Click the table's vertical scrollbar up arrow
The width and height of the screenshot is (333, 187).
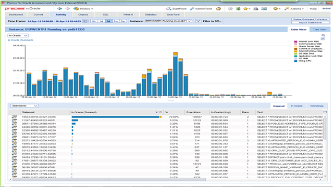[325, 117]
